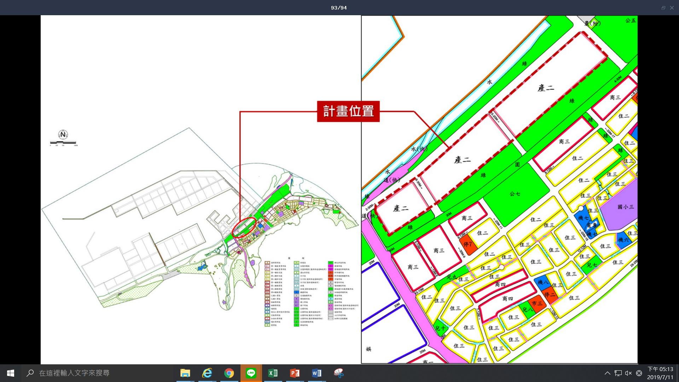Click the red-circled plan site on overview map
Screen dimensions: 679x382
[244, 227]
